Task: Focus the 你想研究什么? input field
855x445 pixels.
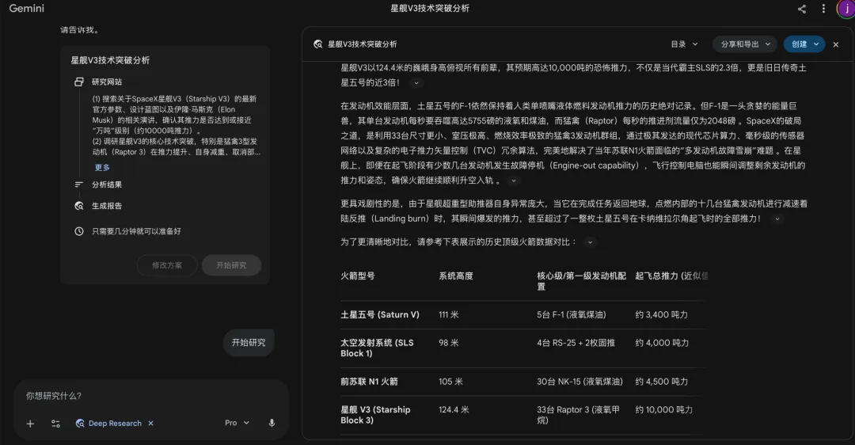Action: pyautogui.click(x=151, y=396)
